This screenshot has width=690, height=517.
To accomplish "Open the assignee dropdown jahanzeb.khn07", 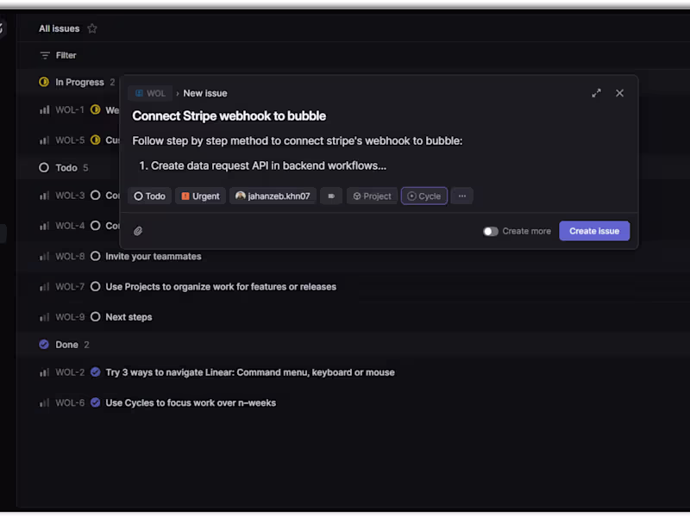I will click(273, 196).
